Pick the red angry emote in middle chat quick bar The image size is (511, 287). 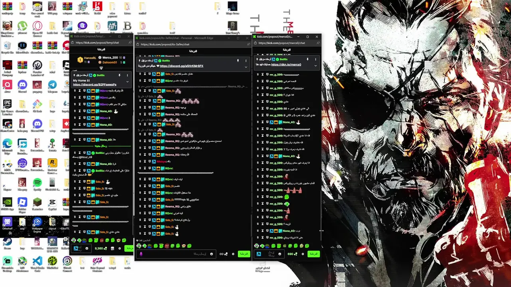coord(166,246)
